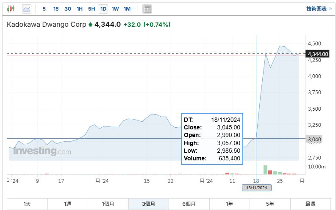Click the 18/11/2024 date marker on axis
This screenshot has height=210, width=336.
tap(256, 188)
